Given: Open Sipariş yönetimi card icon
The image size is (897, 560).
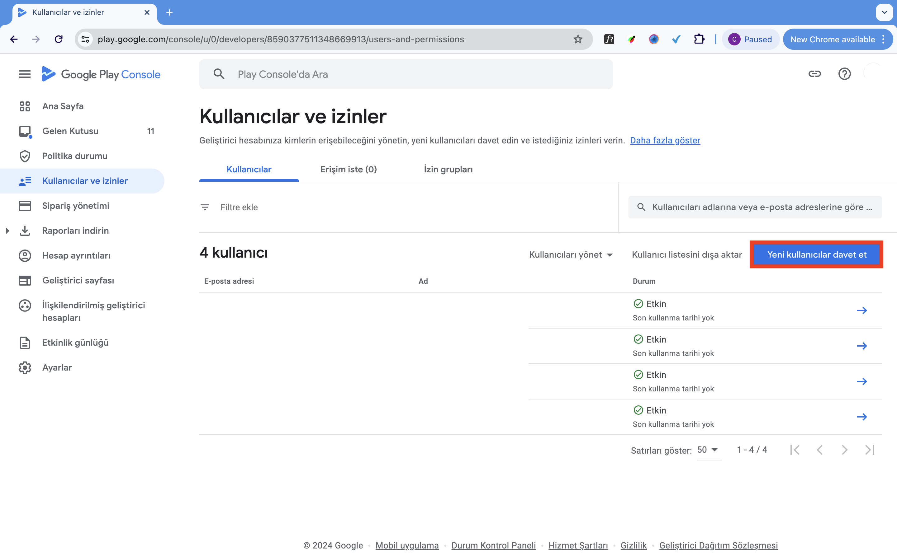Looking at the screenshot, I should coord(25,206).
